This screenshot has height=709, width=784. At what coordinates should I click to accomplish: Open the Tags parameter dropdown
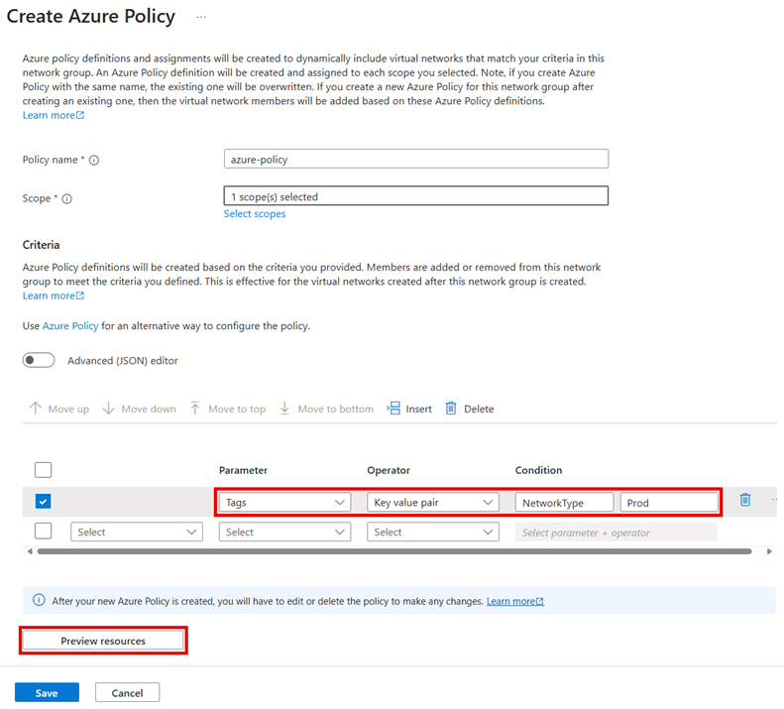284,503
